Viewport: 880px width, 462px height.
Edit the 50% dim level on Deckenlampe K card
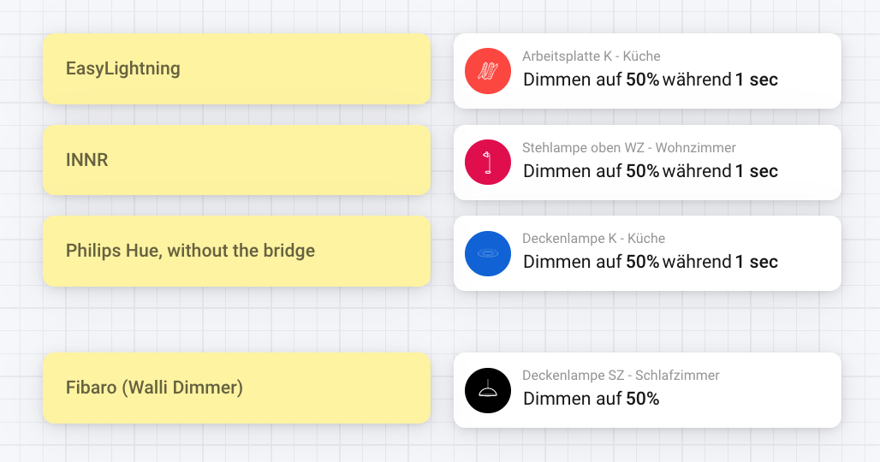tap(642, 262)
